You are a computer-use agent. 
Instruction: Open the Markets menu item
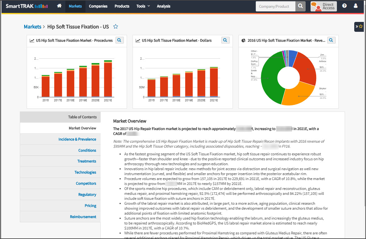pos(75,6)
